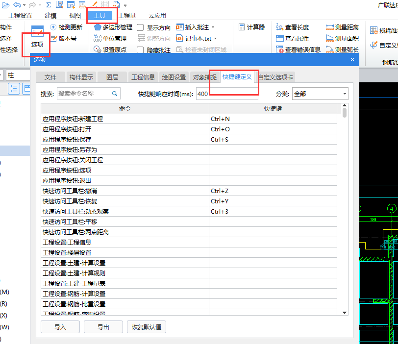The width and height of the screenshot is (398, 344).
Task: Select row 工程设置:楼层设置
Action: click(189, 252)
